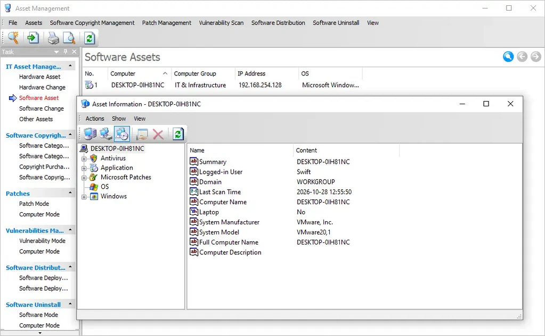545x336 pixels.
Task: Click the export green-arrow document icon
Action: pos(33,38)
